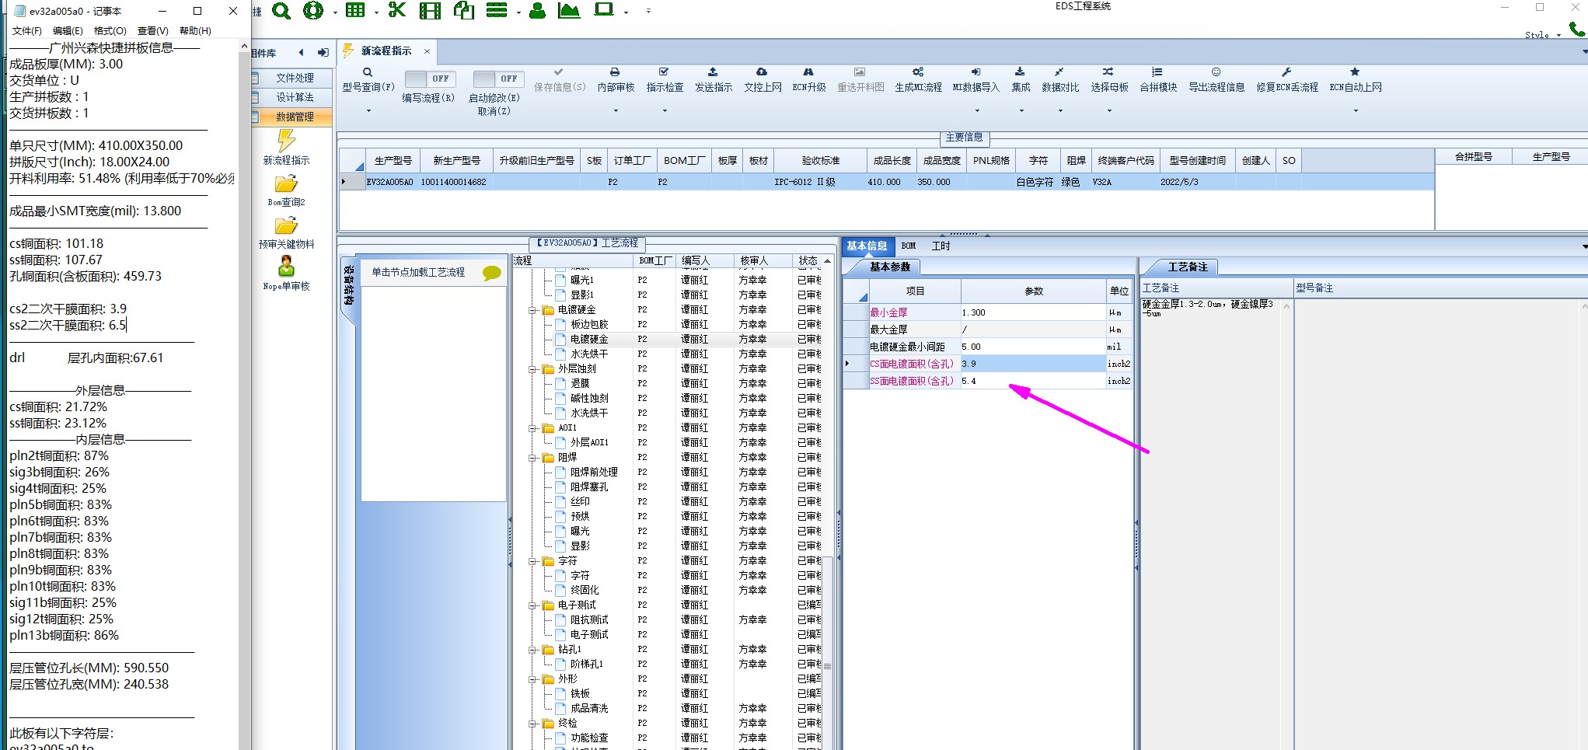The width and height of the screenshot is (1588, 750).
Task: Open Notepad 查看(V) menu
Action: click(152, 31)
